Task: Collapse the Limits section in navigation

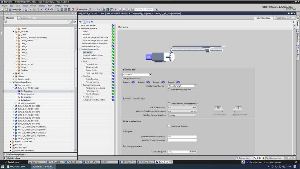Action: click(82, 61)
